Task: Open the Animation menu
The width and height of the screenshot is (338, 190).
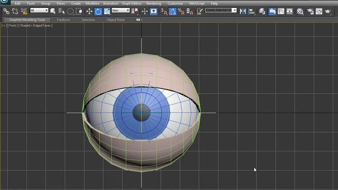Action: coord(110,4)
